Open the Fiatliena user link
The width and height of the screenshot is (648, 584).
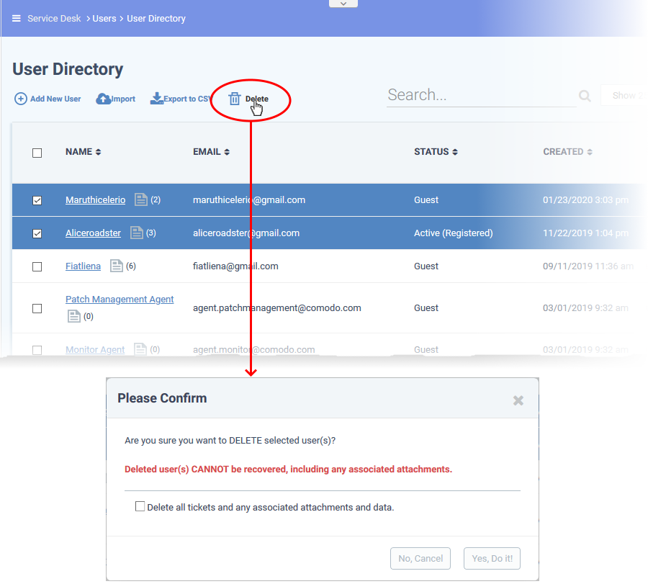[83, 266]
